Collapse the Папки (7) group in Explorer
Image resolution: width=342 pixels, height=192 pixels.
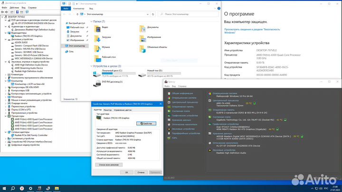[x=91, y=21]
